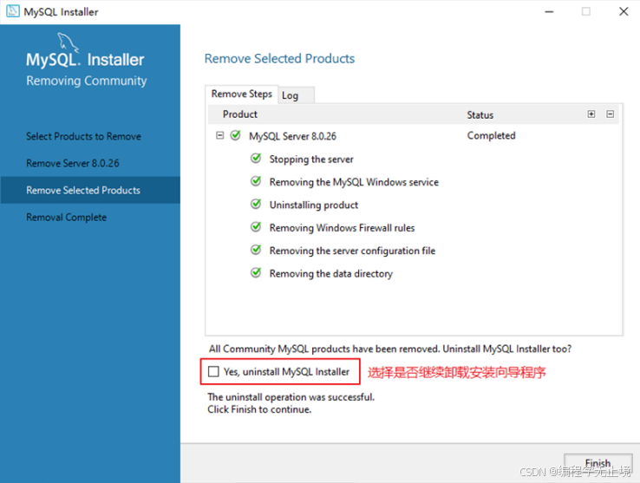The image size is (640, 483).
Task: Click the check icon for Uninstalling product
Action: (256, 204)
